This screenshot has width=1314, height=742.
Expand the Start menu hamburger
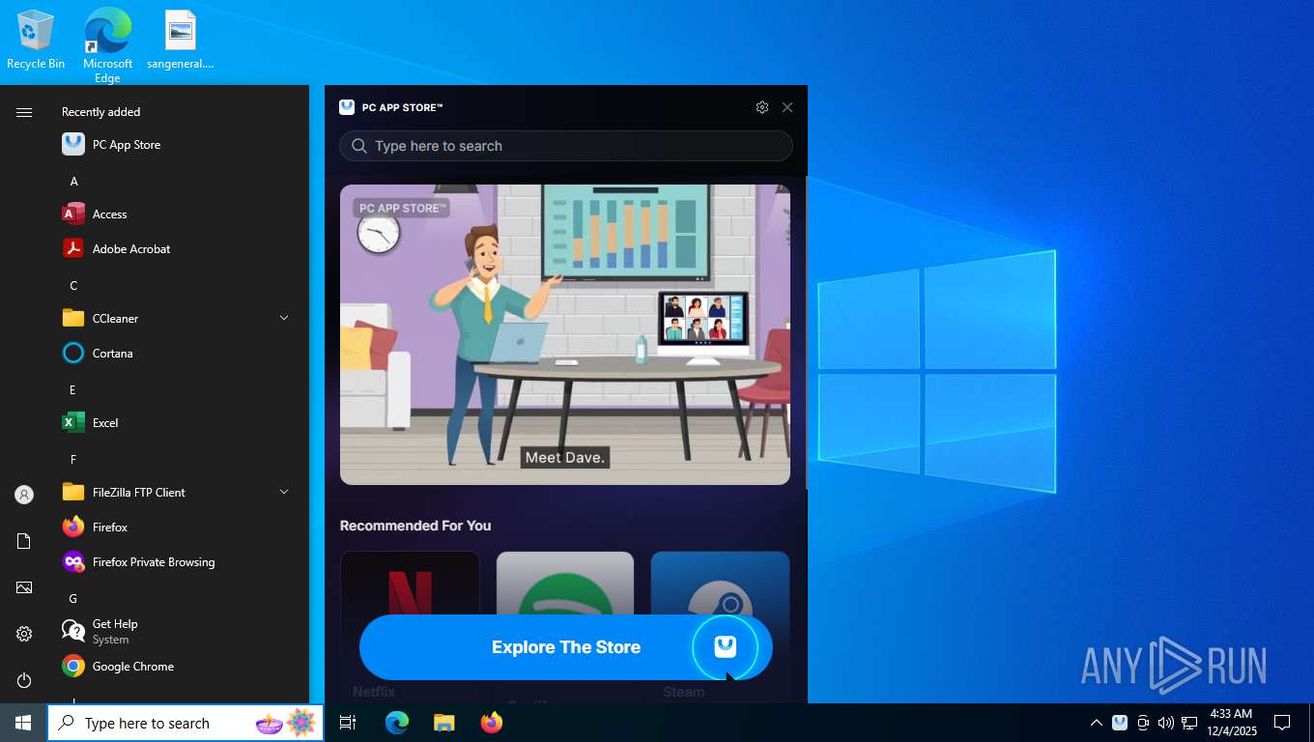(x=24, y=112)
